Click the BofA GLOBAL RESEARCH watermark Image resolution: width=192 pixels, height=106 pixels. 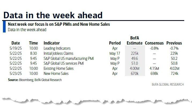point(168,85)
